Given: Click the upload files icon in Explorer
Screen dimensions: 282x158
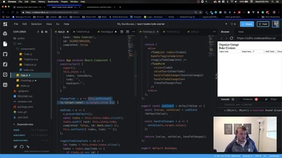Looking at the screenshot, I should pyautogui.click(x=38, y=32).
